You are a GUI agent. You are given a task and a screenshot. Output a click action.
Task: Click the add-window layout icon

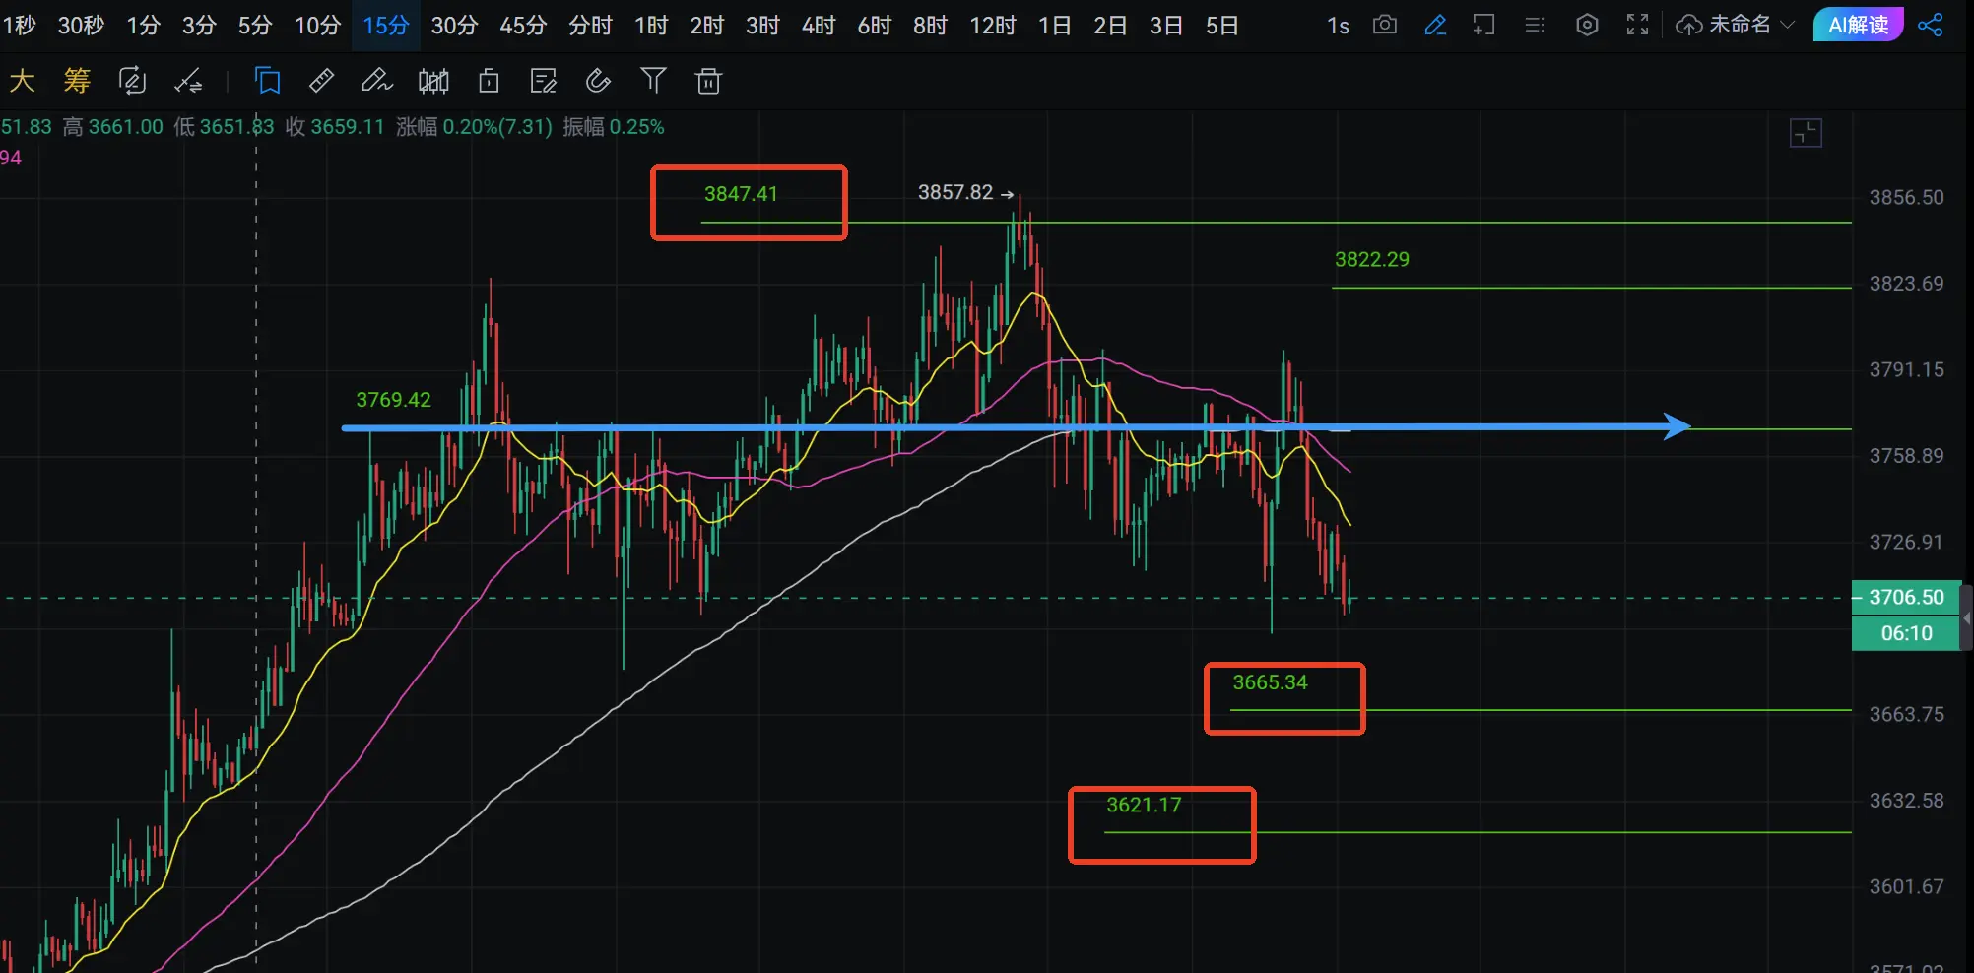1483,25
